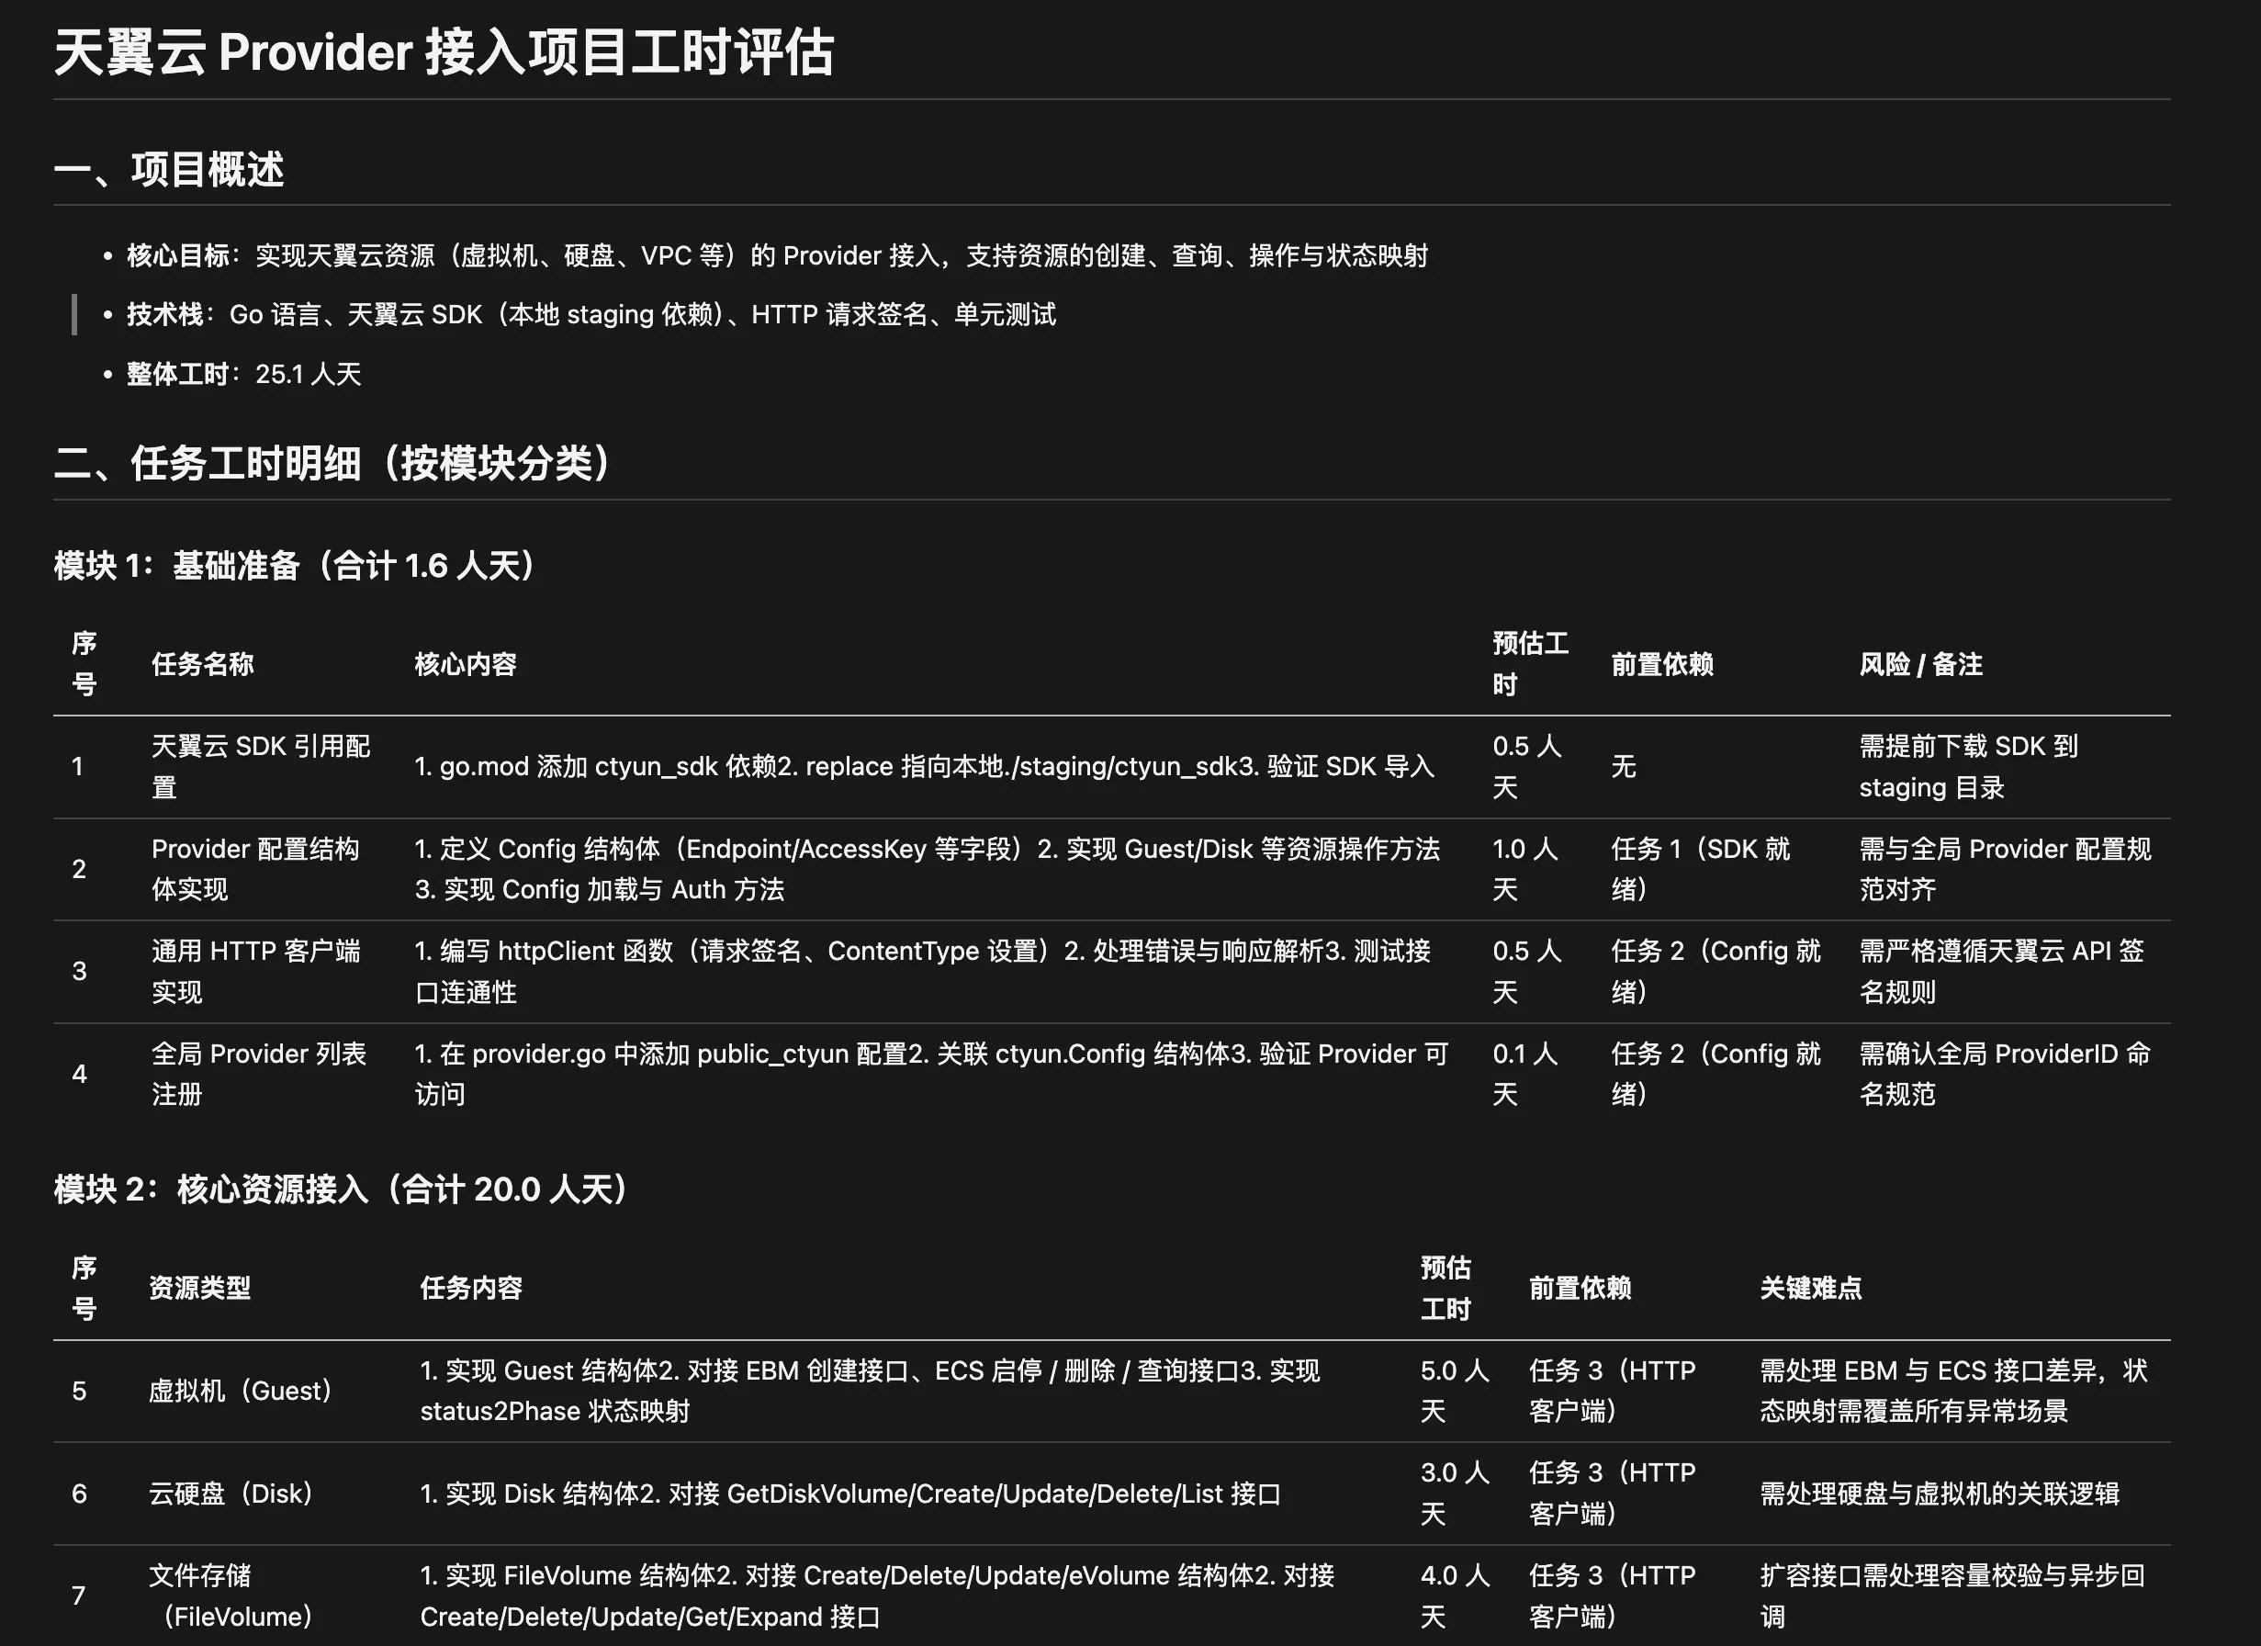Click the note "需与全局 Provider 配置规范对齐"
Image resolution: width=2261 pixels, height=1646 pixels.
coord(2005,869)
